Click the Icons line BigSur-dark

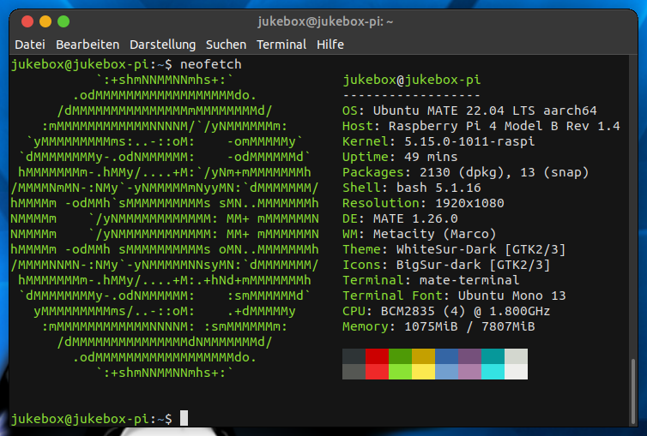pos(446,265)
